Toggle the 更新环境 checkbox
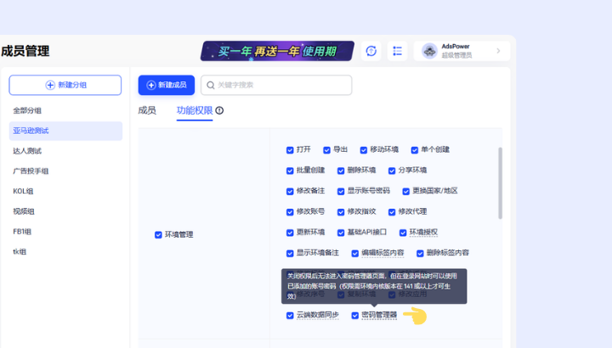Viewport: 612px width, 348px height. (x=290, y=233)
